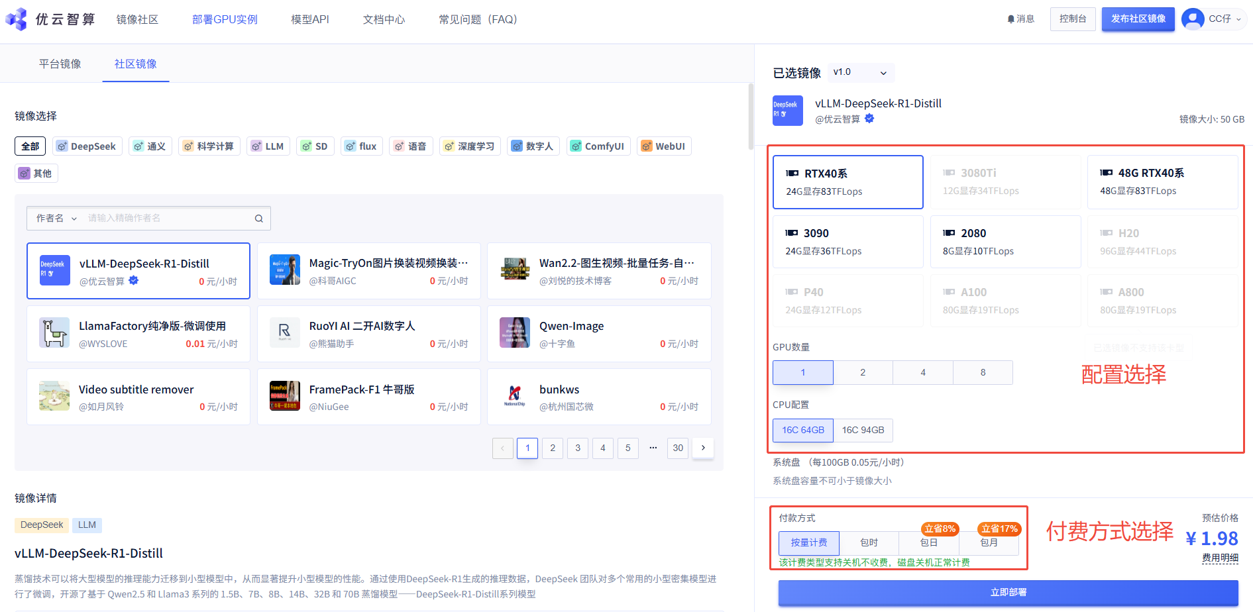
Task: Select the 其他 tag filter
Action: 36,174
